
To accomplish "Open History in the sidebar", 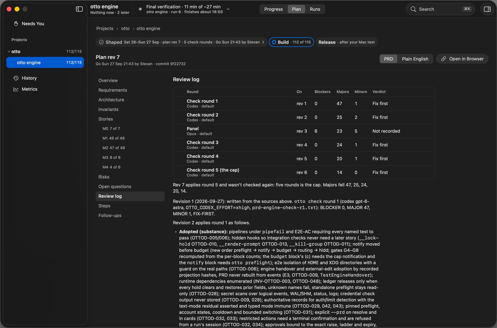I will (x=45, y=78).
